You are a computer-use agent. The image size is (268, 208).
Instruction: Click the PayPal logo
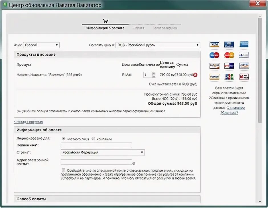tap(214, 77)
